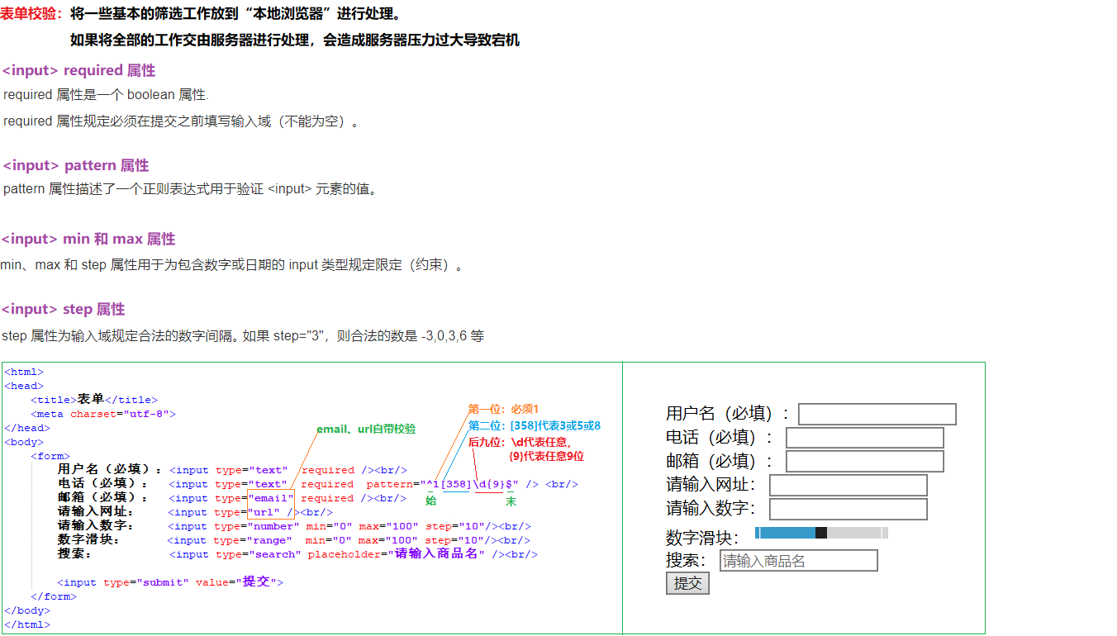
Task: Click the 邮箱（必填） input field
Action: [864, 462]
